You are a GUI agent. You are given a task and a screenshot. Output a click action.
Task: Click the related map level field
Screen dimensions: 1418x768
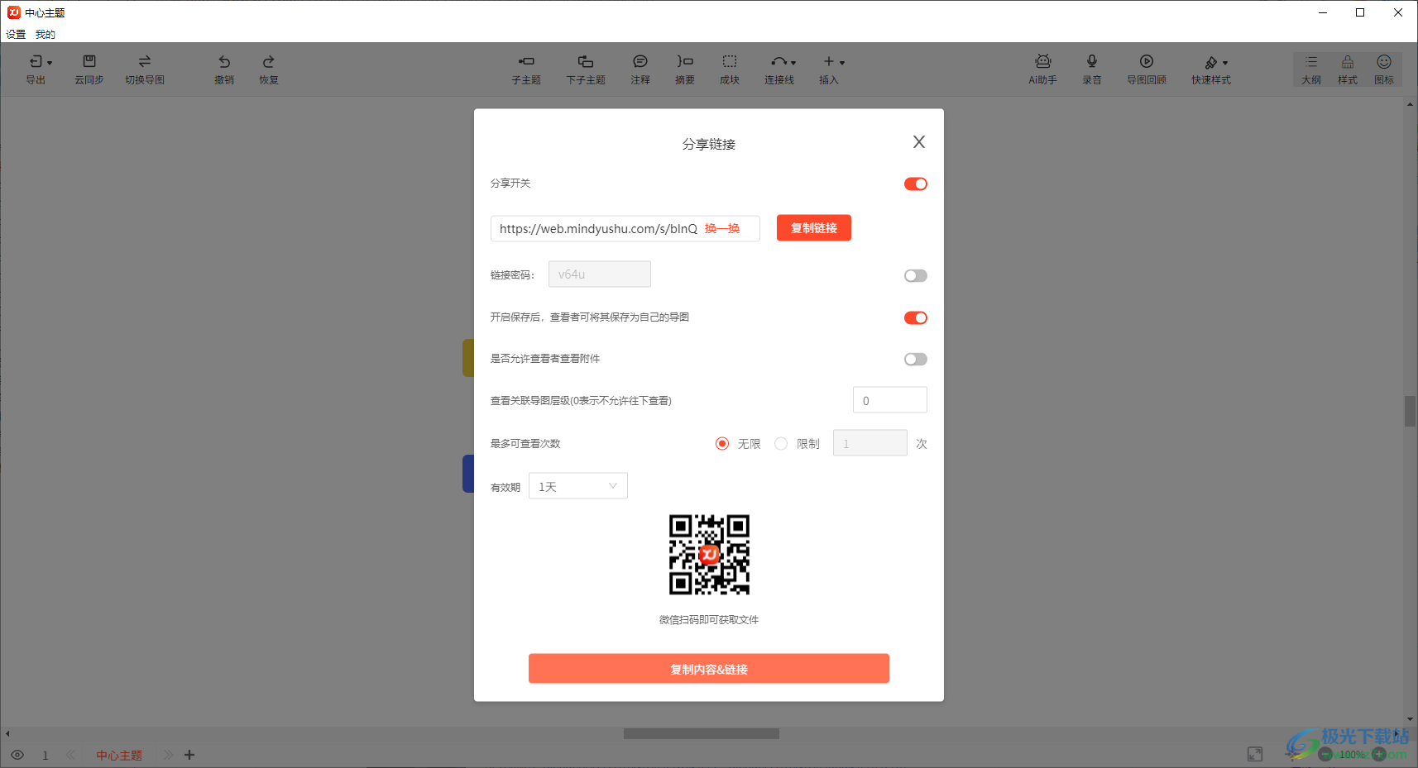890,400
